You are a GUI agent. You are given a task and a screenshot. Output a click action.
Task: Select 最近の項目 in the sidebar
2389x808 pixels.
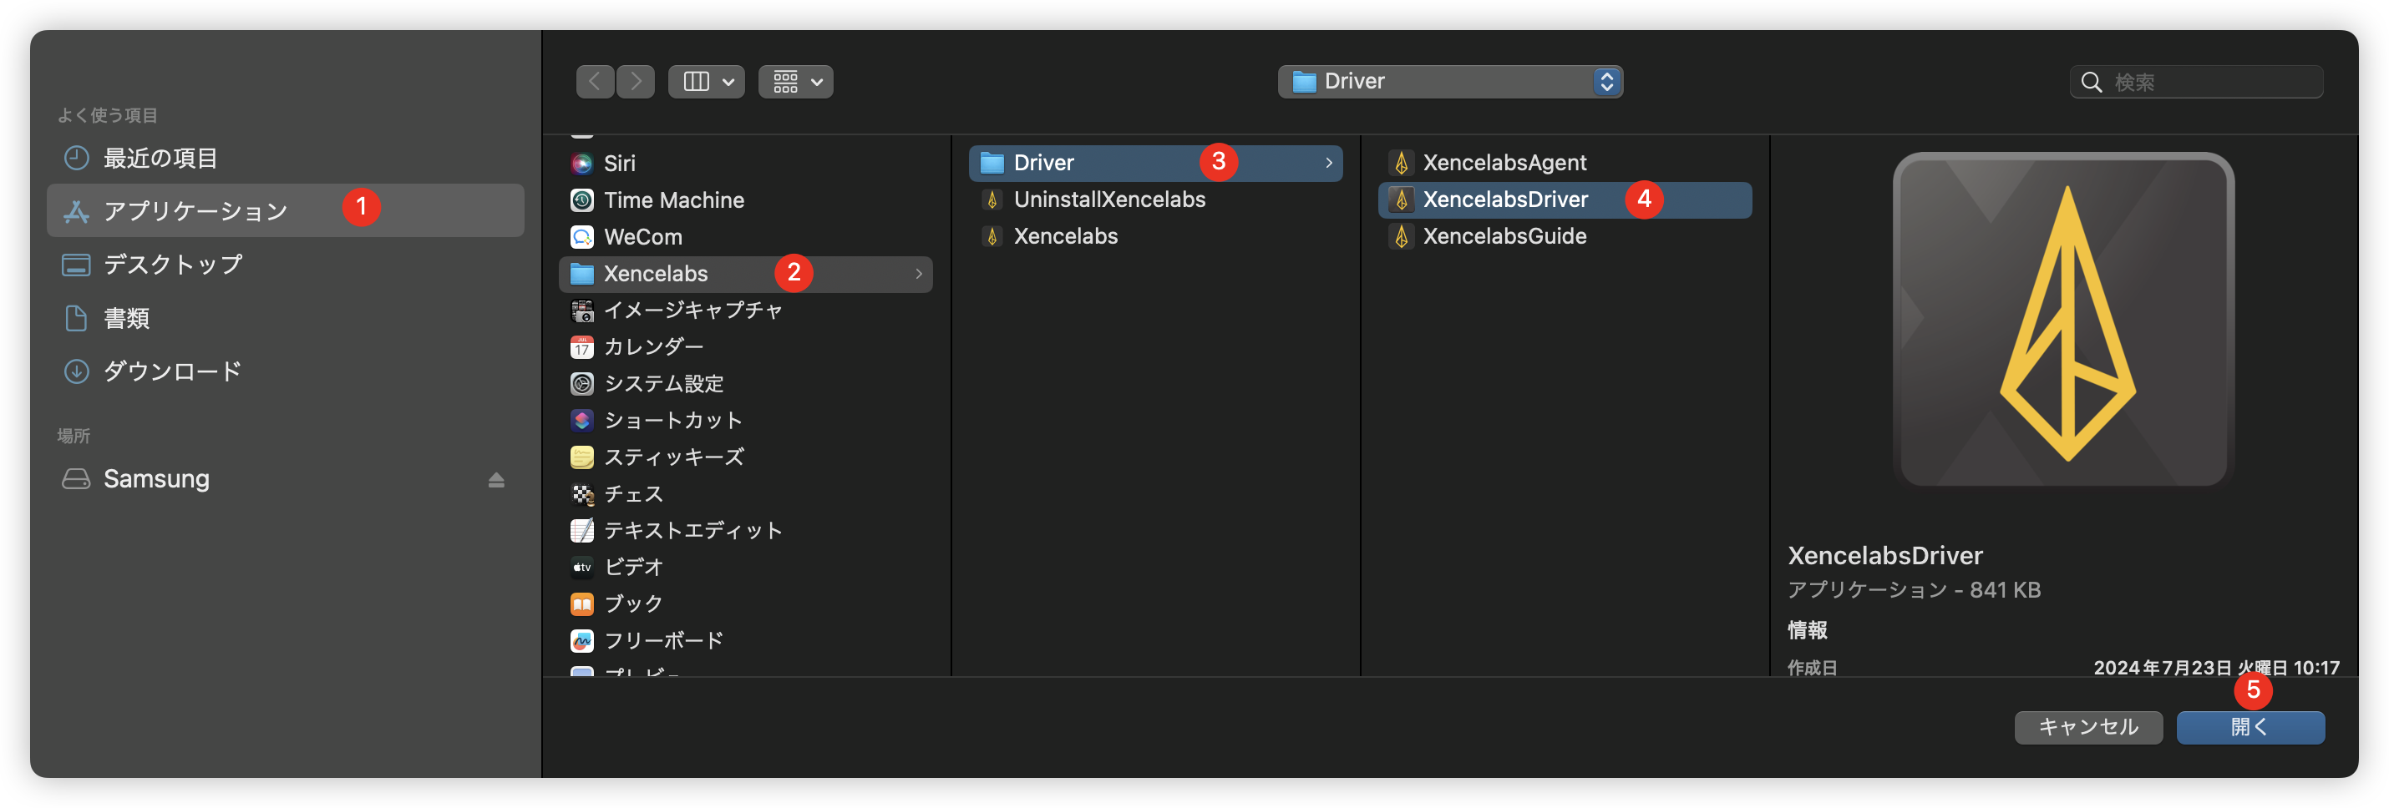[285, 159]
